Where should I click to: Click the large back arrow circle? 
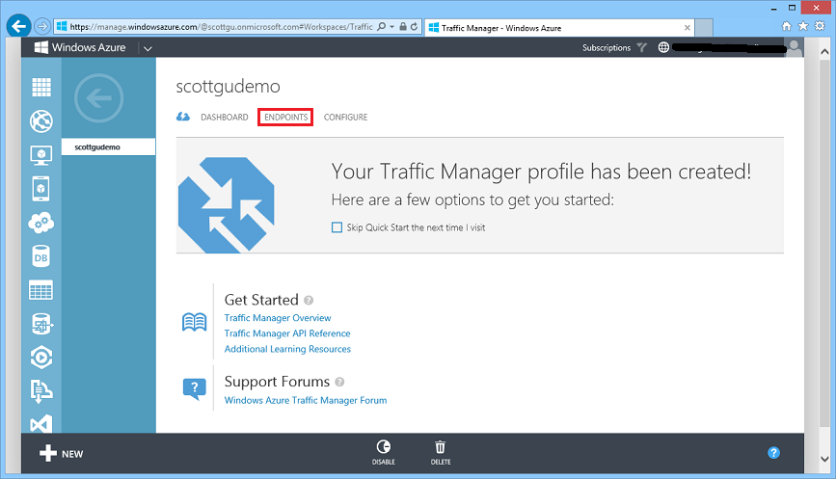coord(98,98)
